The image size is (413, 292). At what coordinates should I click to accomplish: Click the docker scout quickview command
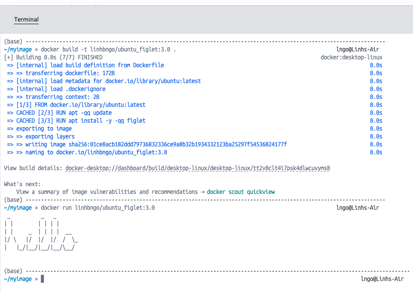pos(241,192)
